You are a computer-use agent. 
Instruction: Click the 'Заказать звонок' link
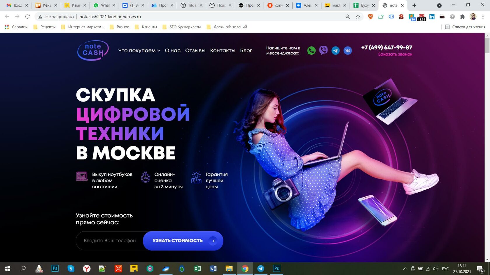(395, 54)
